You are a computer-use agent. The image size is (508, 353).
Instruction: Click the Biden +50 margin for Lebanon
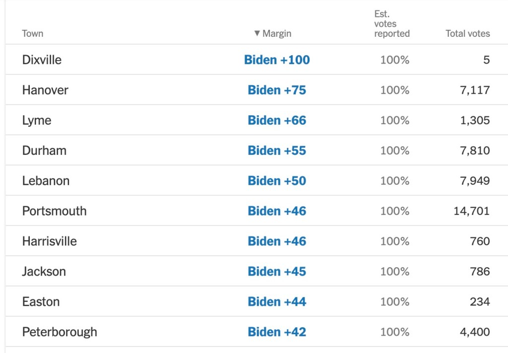tap(277, 181)
